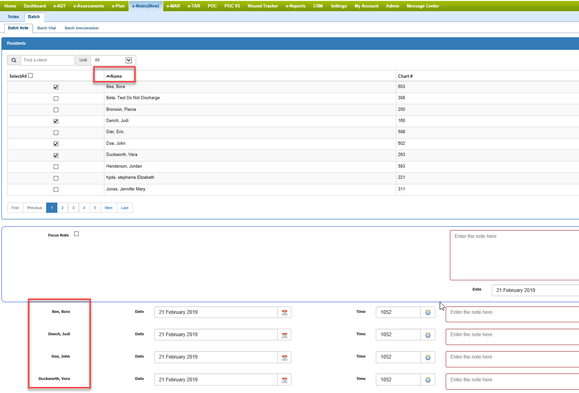Uncheck the Duckworth, Vera checkbox

[56, 155]
